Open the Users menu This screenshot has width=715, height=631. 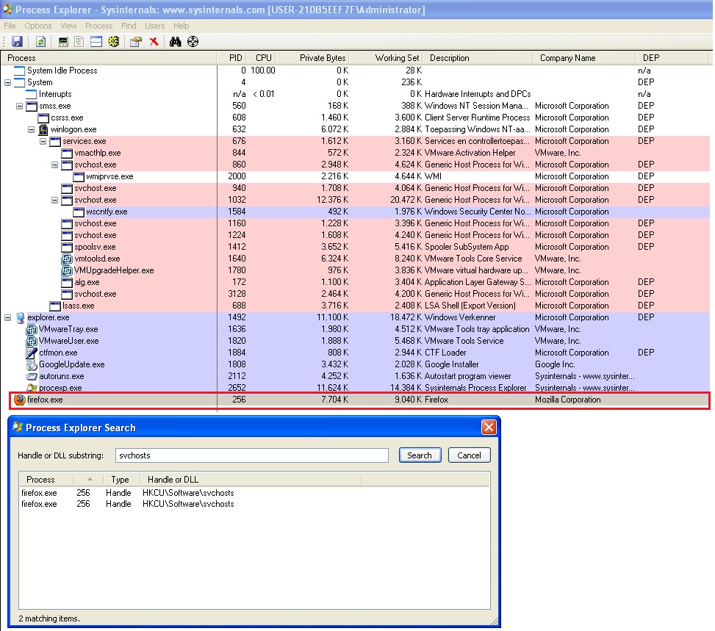tap(154, 26)
